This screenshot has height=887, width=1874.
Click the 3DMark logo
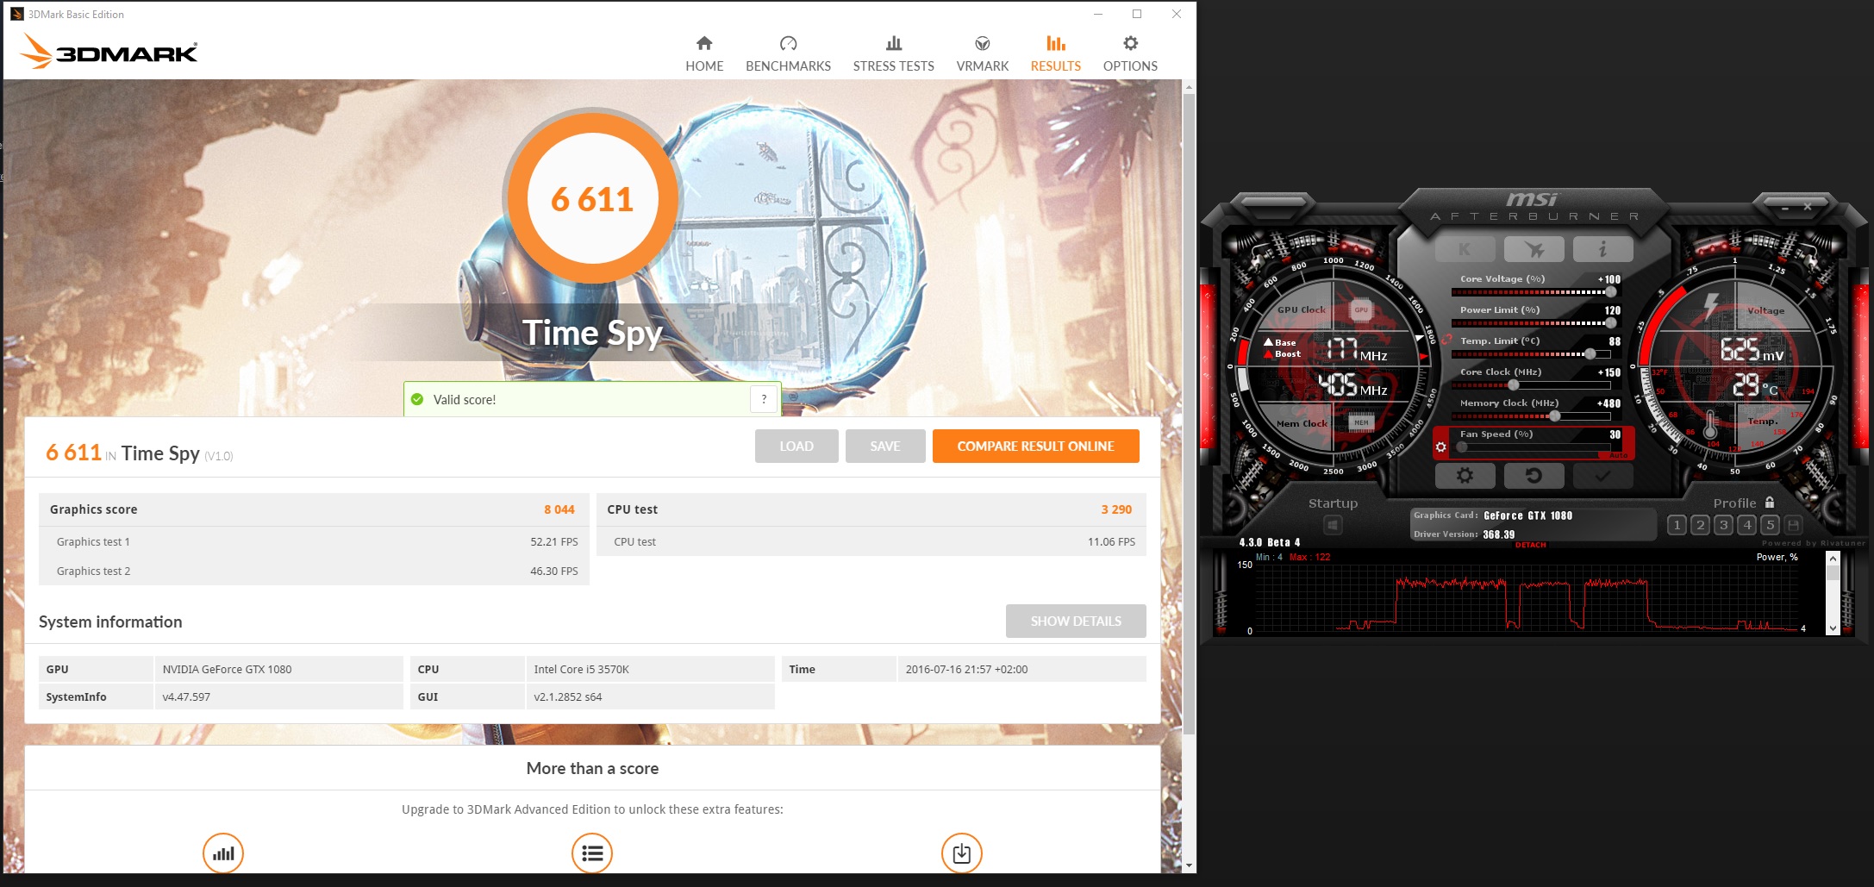pyautogui.click(x=109, y=51)
